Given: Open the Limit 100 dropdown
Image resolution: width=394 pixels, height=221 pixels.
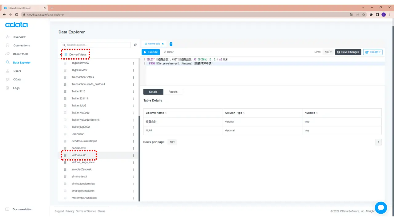Looking at the screenshot, I should pyautogui.click(x=328, y=52).
